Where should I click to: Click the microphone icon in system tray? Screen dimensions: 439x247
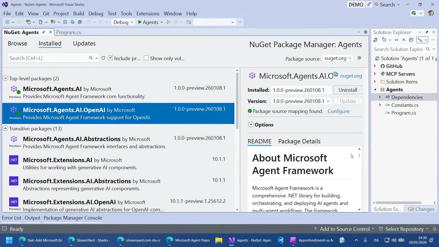pyautogui.click(x=365, y=240)
